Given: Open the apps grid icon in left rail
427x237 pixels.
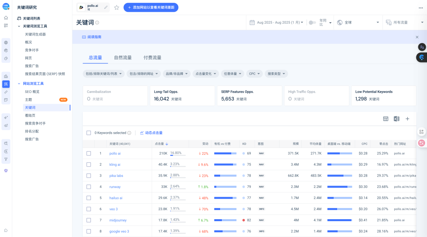Looking at the screenshot, I should click(x=6, y=26).
